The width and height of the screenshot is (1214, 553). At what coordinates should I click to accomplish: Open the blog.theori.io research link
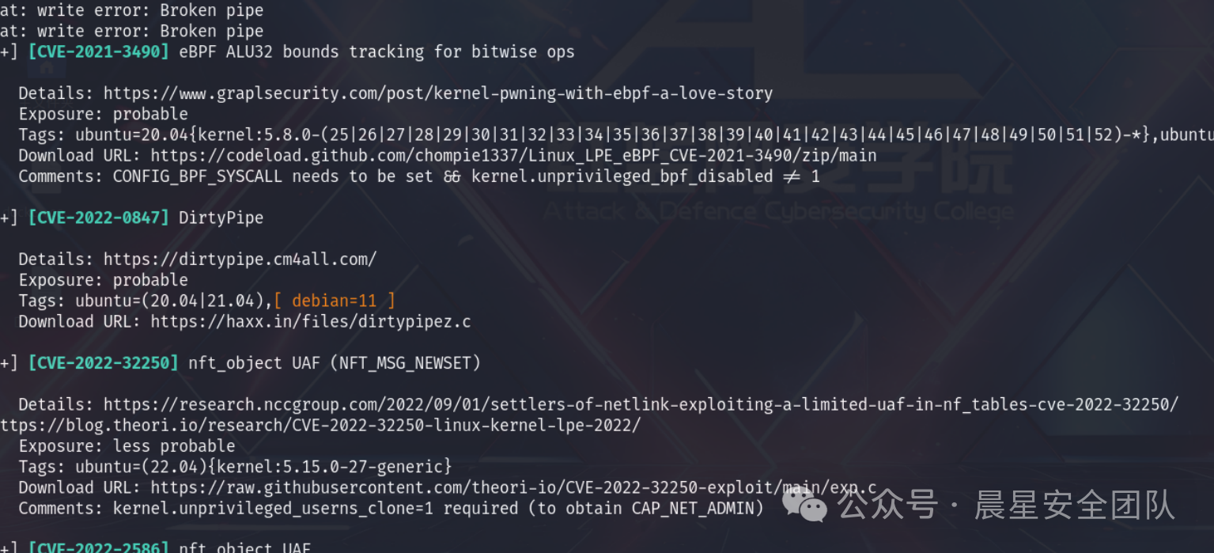(x=320, y=426)
